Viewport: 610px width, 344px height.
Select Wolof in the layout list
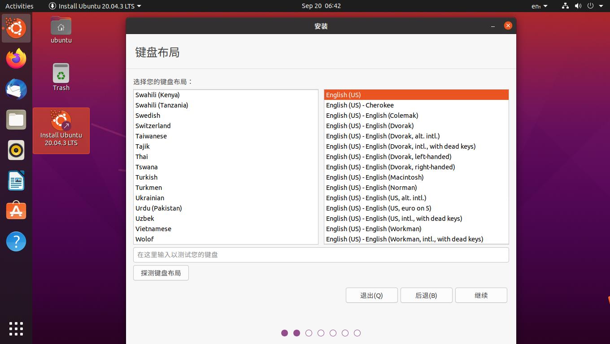coord(226,239)
